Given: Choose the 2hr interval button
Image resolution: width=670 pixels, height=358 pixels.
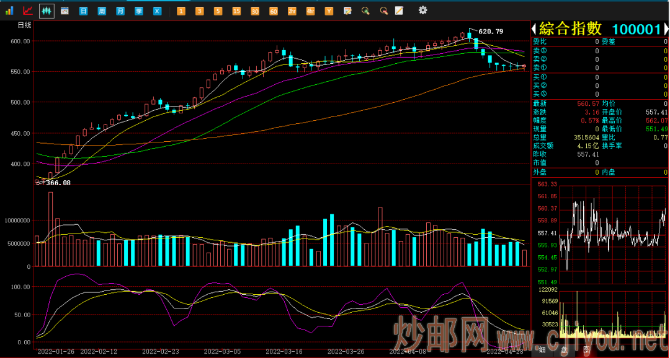Looking at the screenshot, I should coord(292,11).
